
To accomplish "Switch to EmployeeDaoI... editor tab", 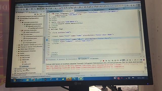I will tap(82, 10).
